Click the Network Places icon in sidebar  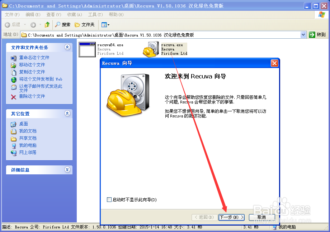click(14, 153)
